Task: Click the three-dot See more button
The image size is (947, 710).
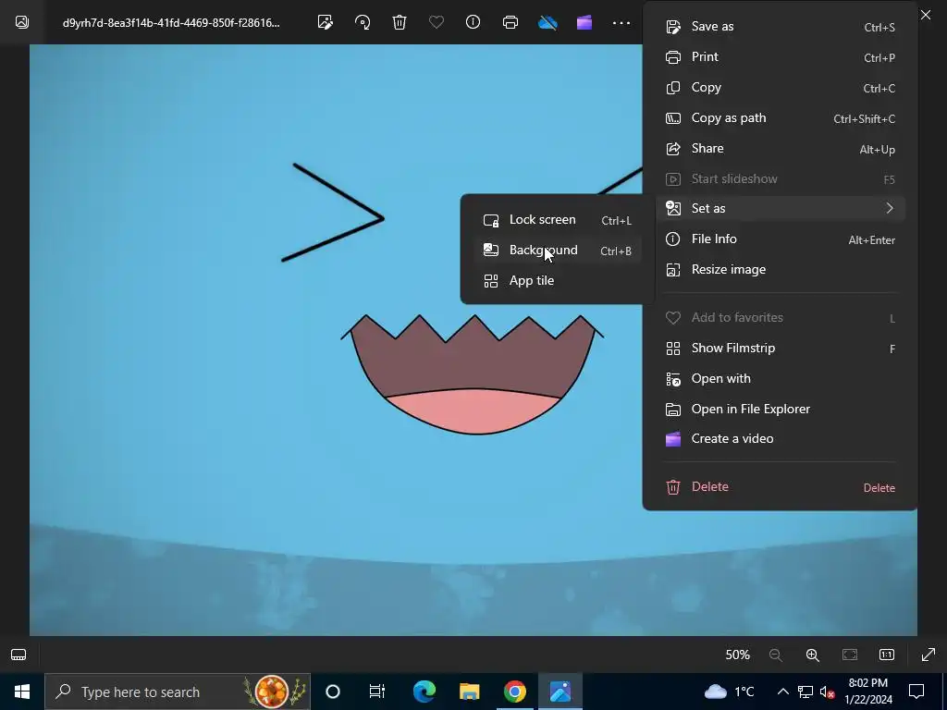Action: pyautogui.click(x=621, y=23)
